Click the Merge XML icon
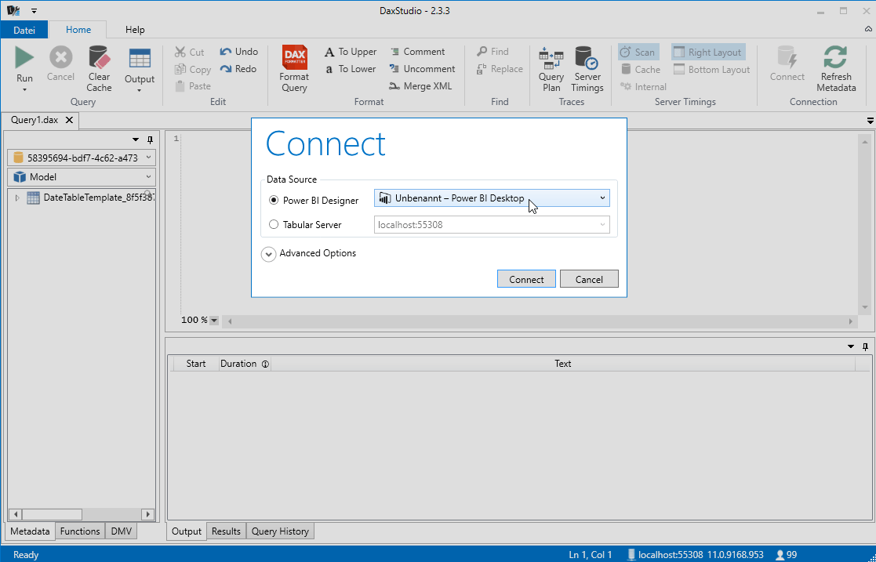This screenshot has height=562, width=876. [394, 86]
